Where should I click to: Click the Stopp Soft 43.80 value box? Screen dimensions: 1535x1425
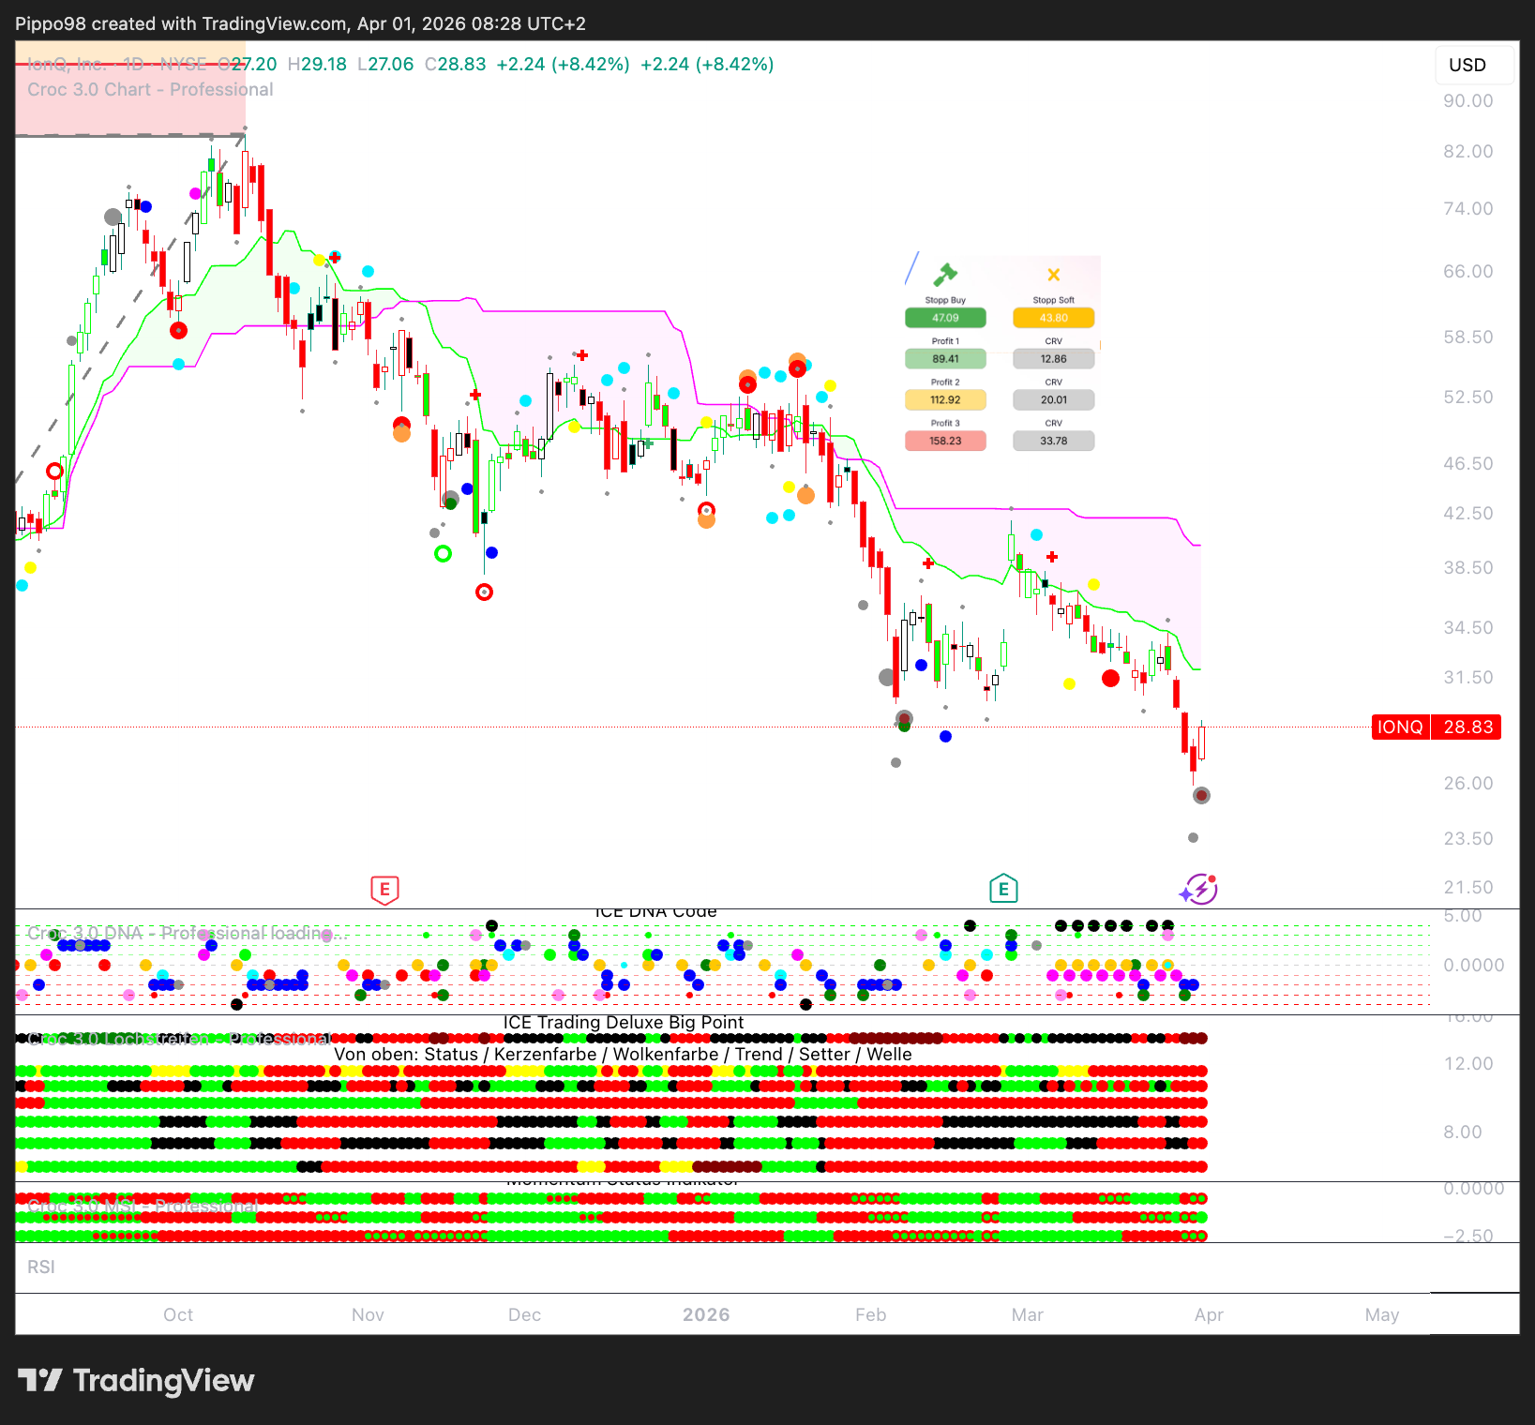[x=1053, y=318]
